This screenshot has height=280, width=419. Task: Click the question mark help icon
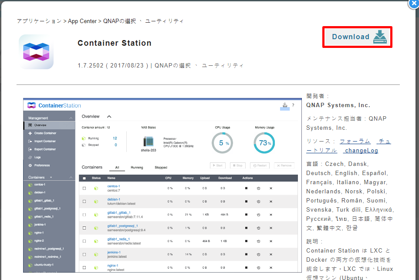(x=293, y=105)
